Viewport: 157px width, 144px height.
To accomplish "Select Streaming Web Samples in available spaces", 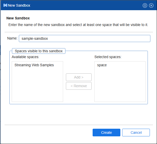I will tap(34, 65).
